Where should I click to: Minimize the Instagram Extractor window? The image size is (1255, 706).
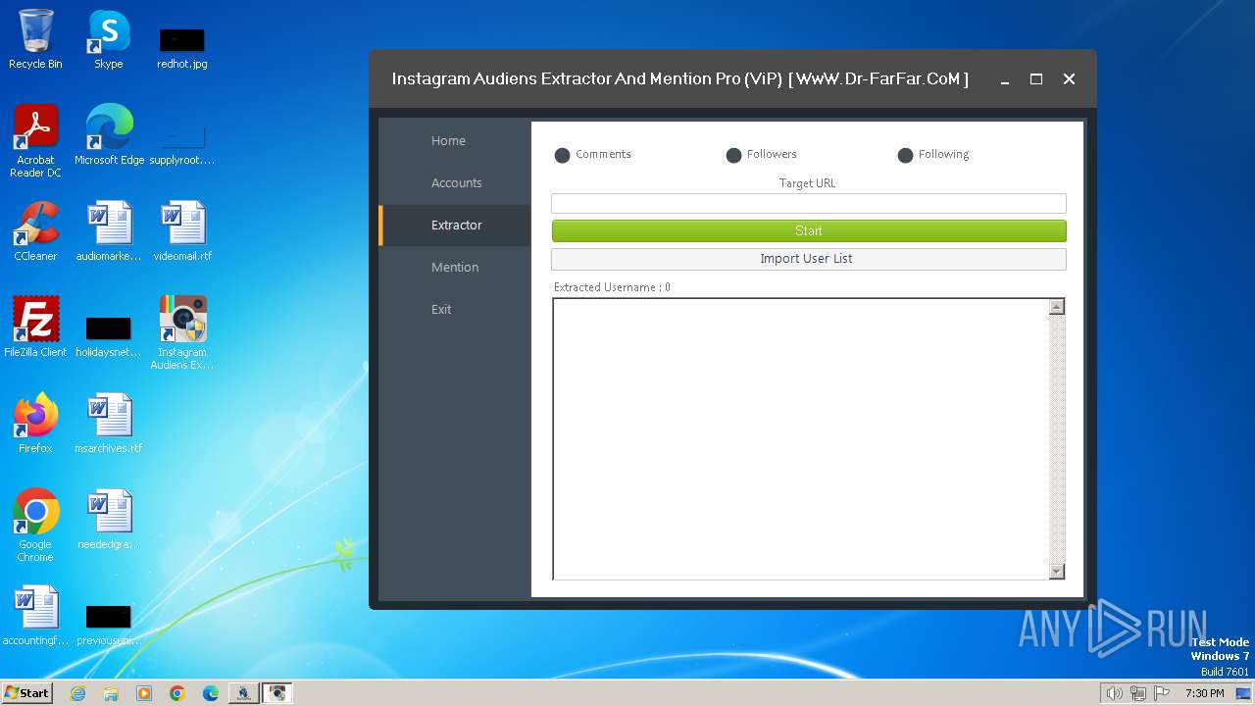(1005, 79)
